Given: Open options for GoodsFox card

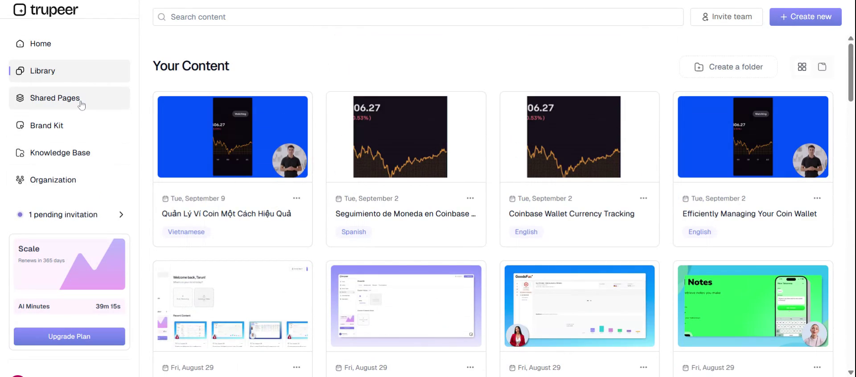Looking at the screenshot, I should (x=643, y=368).
